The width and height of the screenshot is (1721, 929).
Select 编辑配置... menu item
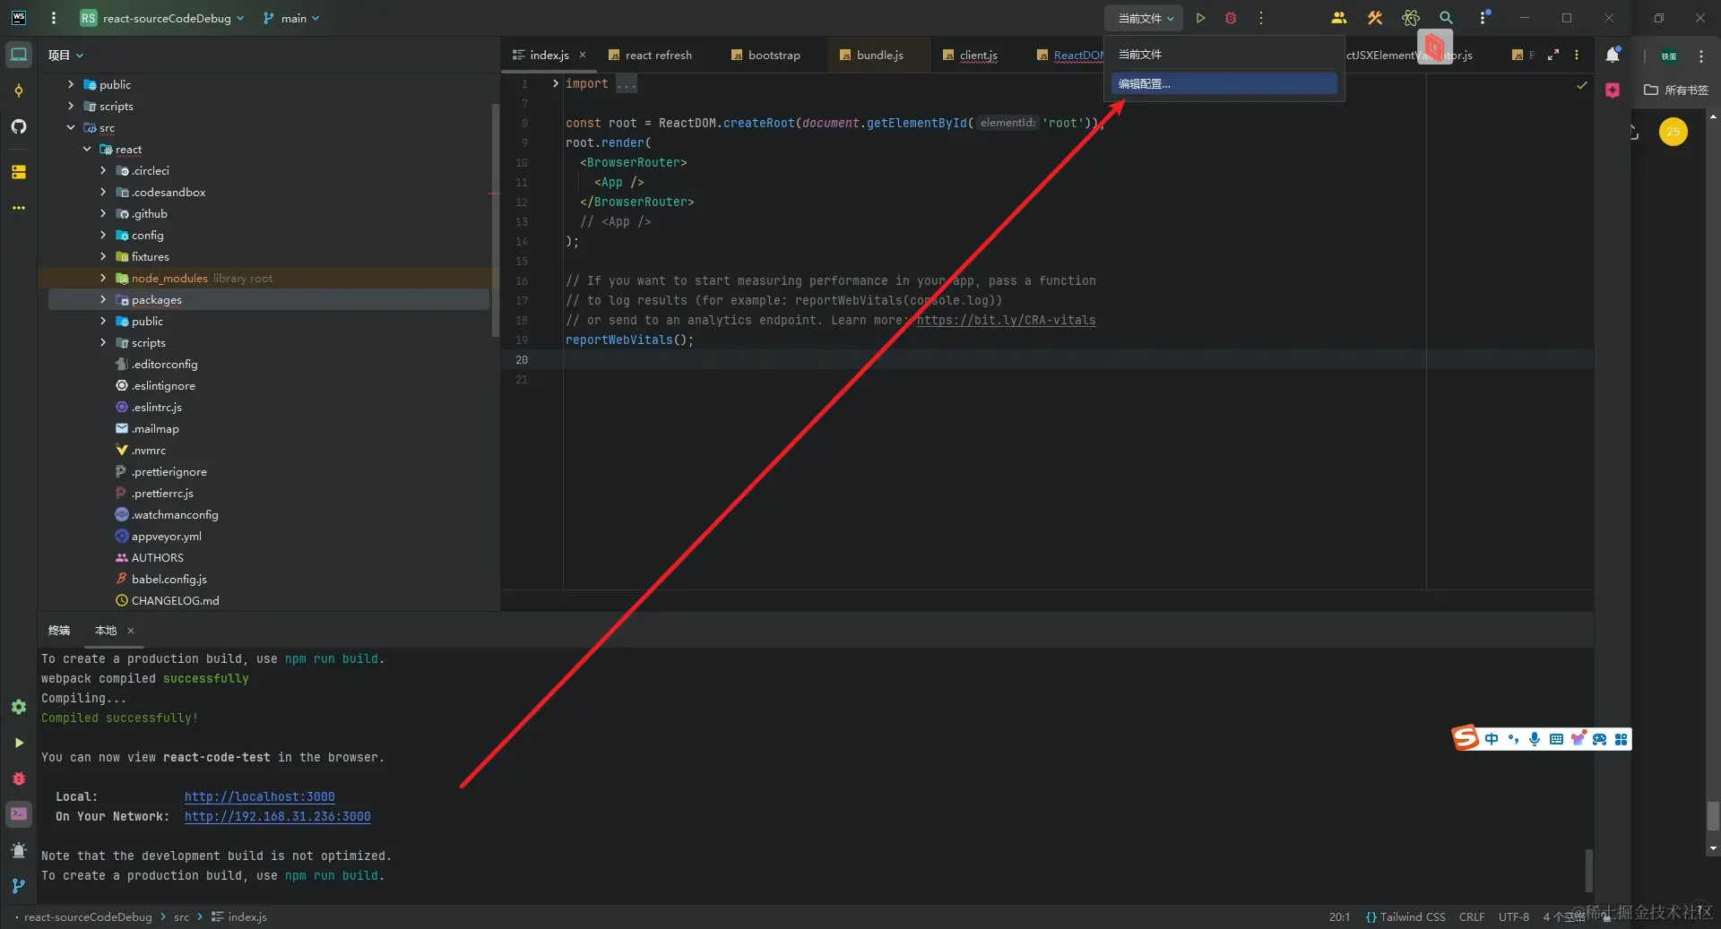tap(1224, 84)
